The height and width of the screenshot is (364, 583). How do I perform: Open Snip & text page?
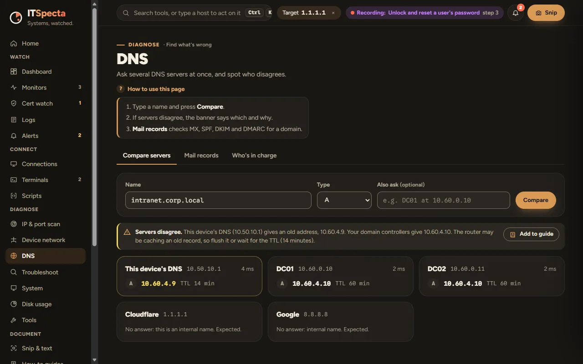[x=46, y=349]
